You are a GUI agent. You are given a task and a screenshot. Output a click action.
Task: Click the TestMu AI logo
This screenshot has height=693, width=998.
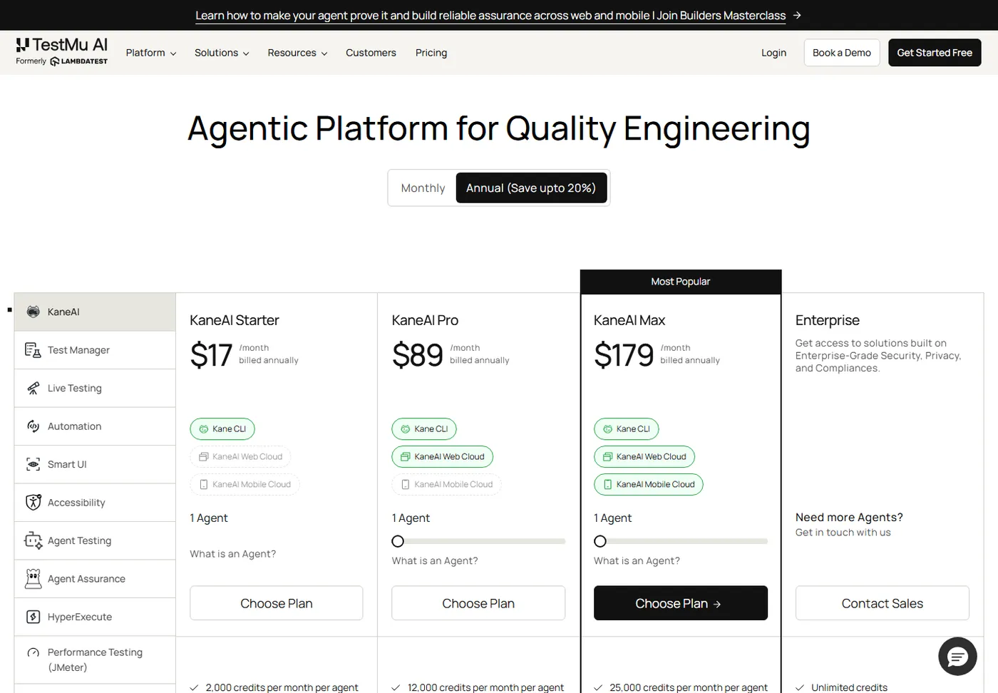62,51
